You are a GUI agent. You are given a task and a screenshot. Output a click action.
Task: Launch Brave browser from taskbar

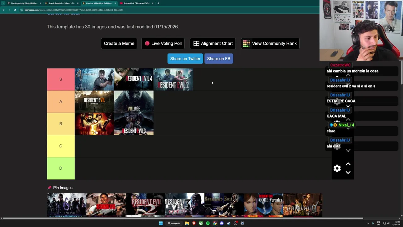pyautogui.click(x=194, y=223)
